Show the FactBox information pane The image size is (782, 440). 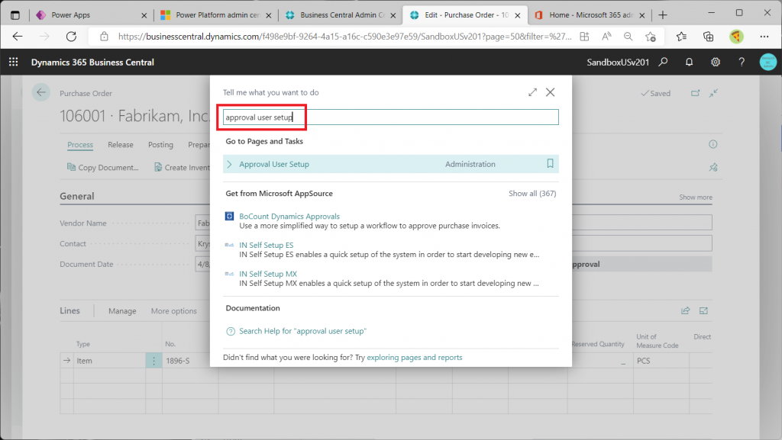[713, 144]
